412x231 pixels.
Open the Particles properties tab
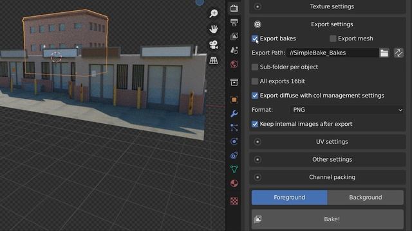234,128
